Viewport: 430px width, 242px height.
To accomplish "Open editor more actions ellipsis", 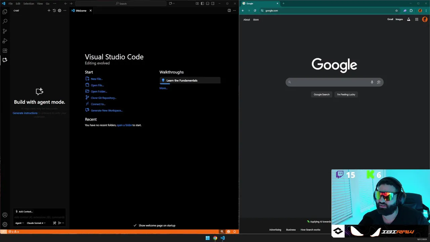I will [234, 10].
